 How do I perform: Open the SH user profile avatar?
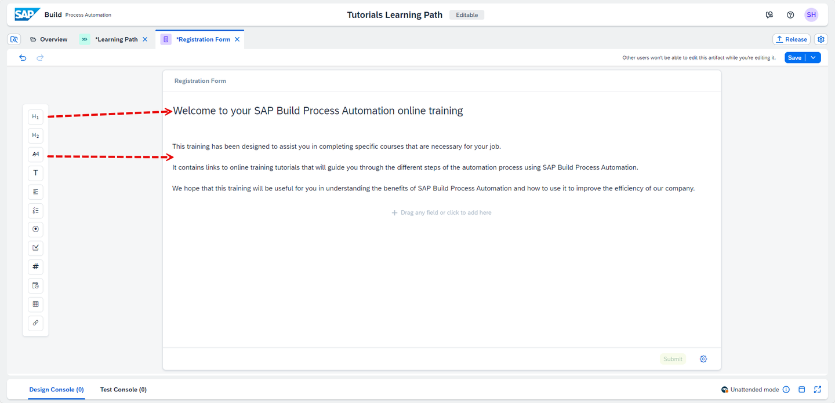tap(811, 15)
